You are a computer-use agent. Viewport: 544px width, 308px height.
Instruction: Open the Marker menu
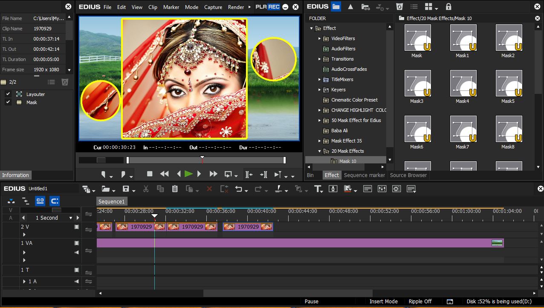click(x=171, y=7)
